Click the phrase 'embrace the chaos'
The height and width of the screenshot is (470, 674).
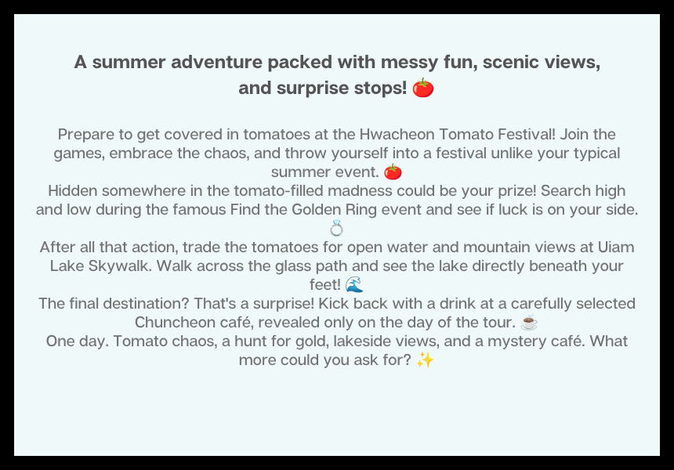pyautogui.click(x=179, y=154)
